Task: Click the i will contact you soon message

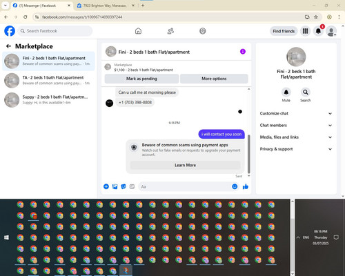Action: (x=221, y=134)
